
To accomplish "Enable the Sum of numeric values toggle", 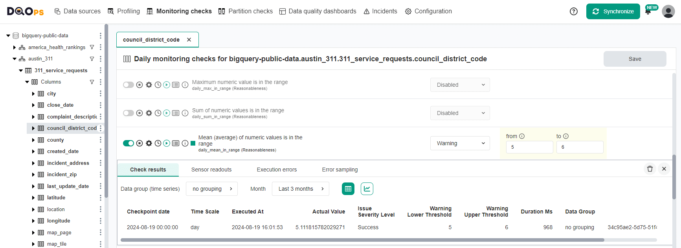I will [128, 113].
